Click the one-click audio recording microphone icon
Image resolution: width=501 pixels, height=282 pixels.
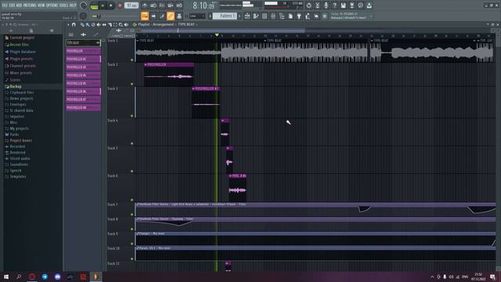tap(326, 5)
